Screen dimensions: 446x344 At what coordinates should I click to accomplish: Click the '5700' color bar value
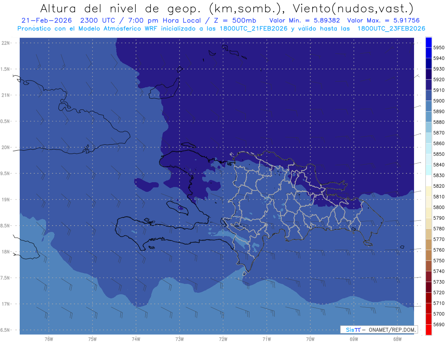click(x=439, y=314)
